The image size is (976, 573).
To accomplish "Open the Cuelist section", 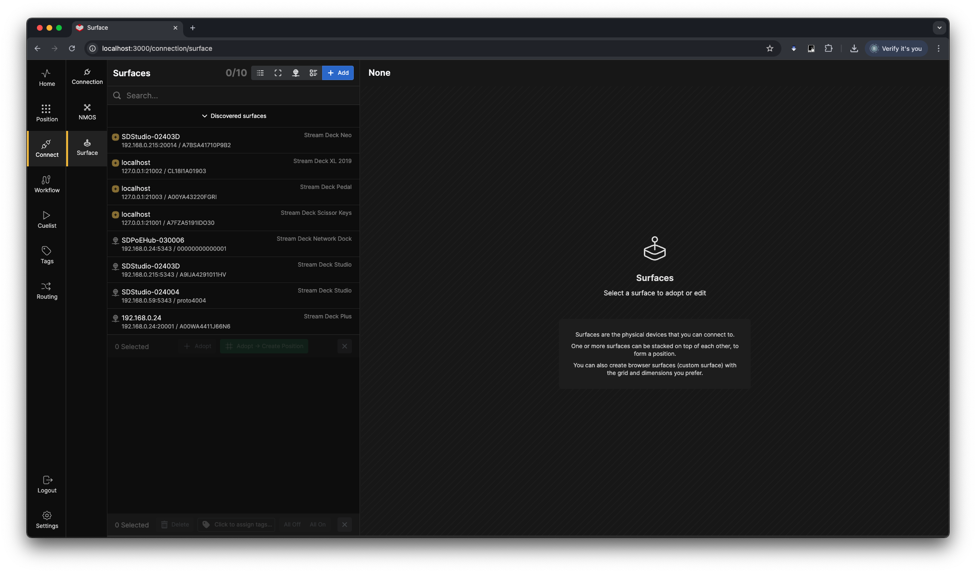I will 47,220.
